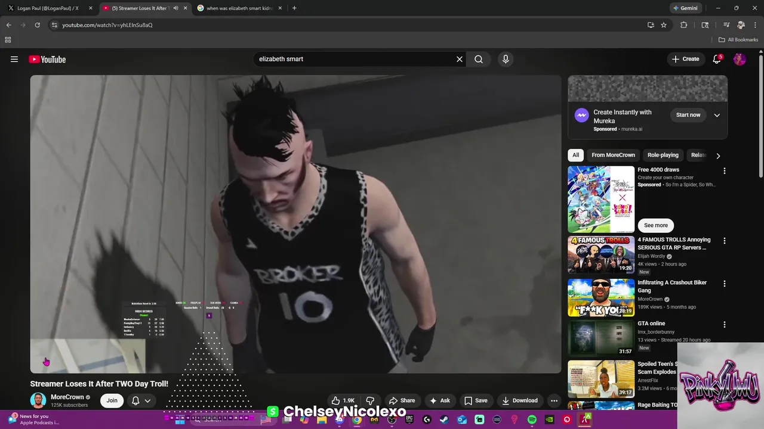Open MoreCrown channel avatar
764x429 pixels.
(x=38, y=400)
